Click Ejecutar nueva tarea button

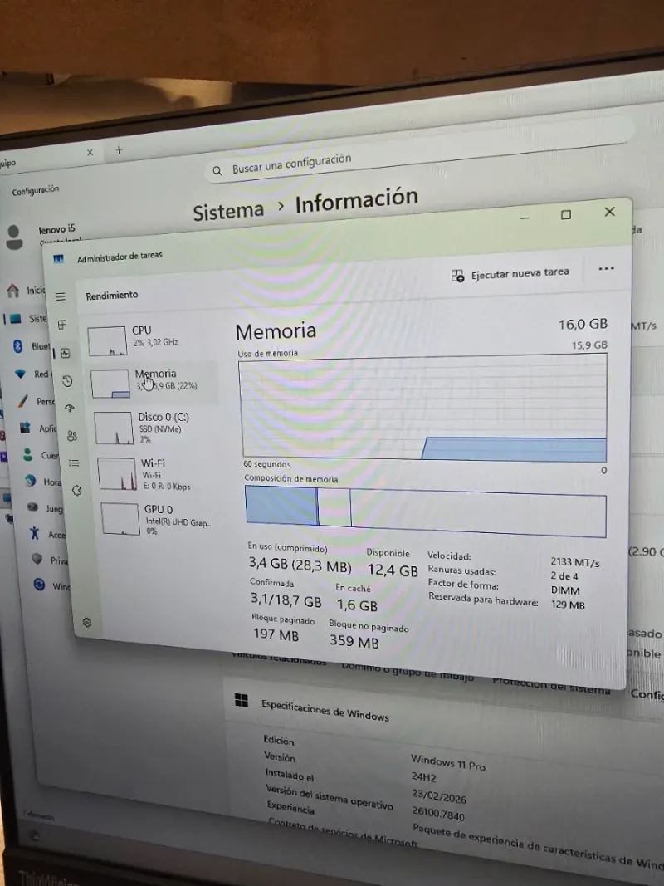coord(510,274)
